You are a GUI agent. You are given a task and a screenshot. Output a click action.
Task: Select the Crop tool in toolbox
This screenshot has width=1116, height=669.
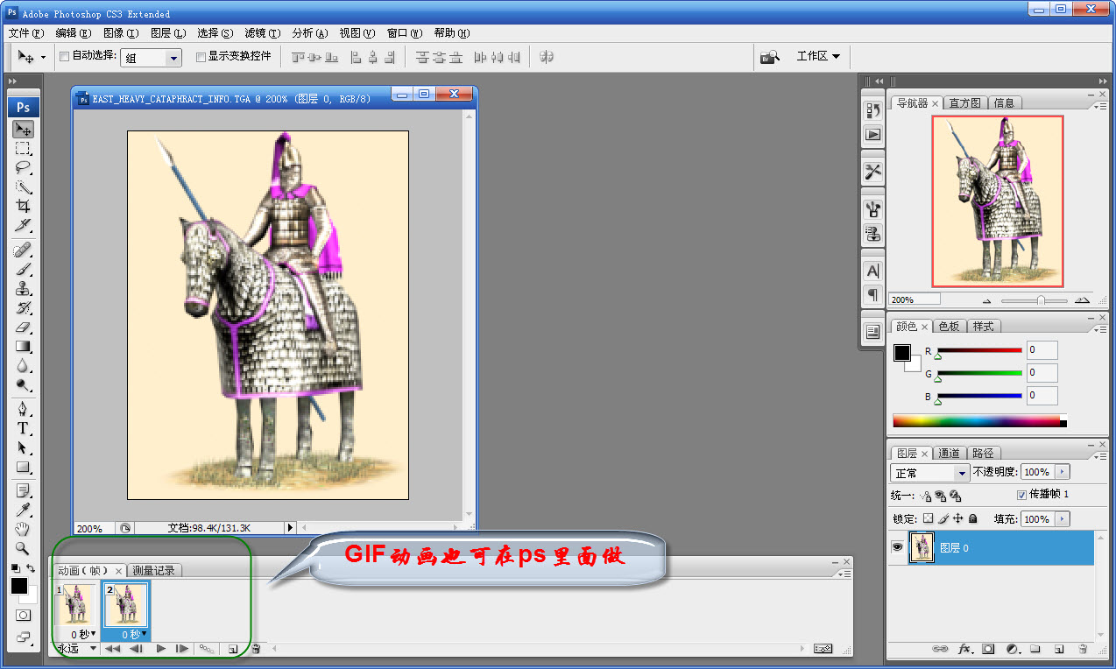pyautogui.click(x=24, y=206)
